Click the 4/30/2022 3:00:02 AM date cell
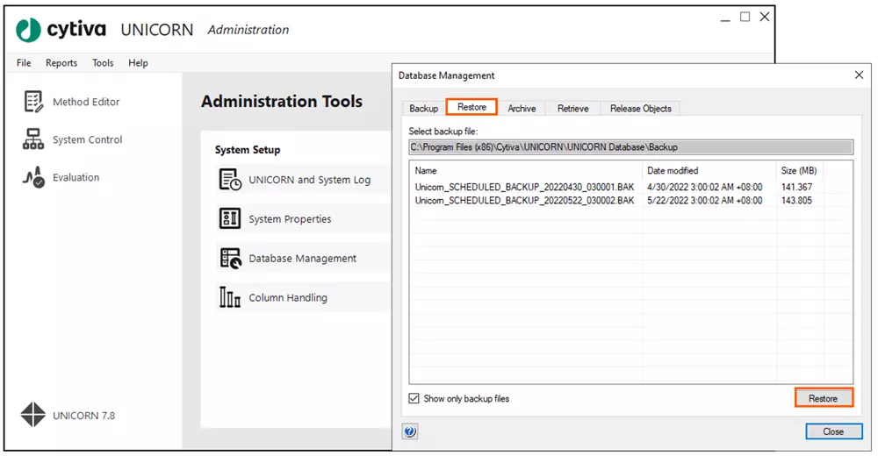 click(x=704, y=187)
